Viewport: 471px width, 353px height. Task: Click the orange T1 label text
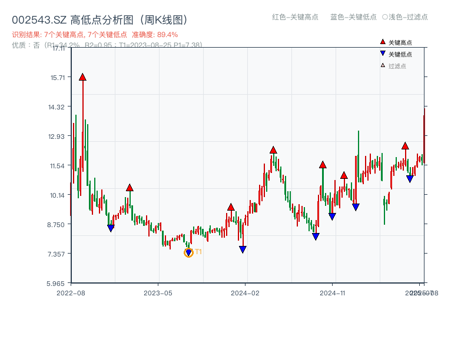(x=198, y=252)
